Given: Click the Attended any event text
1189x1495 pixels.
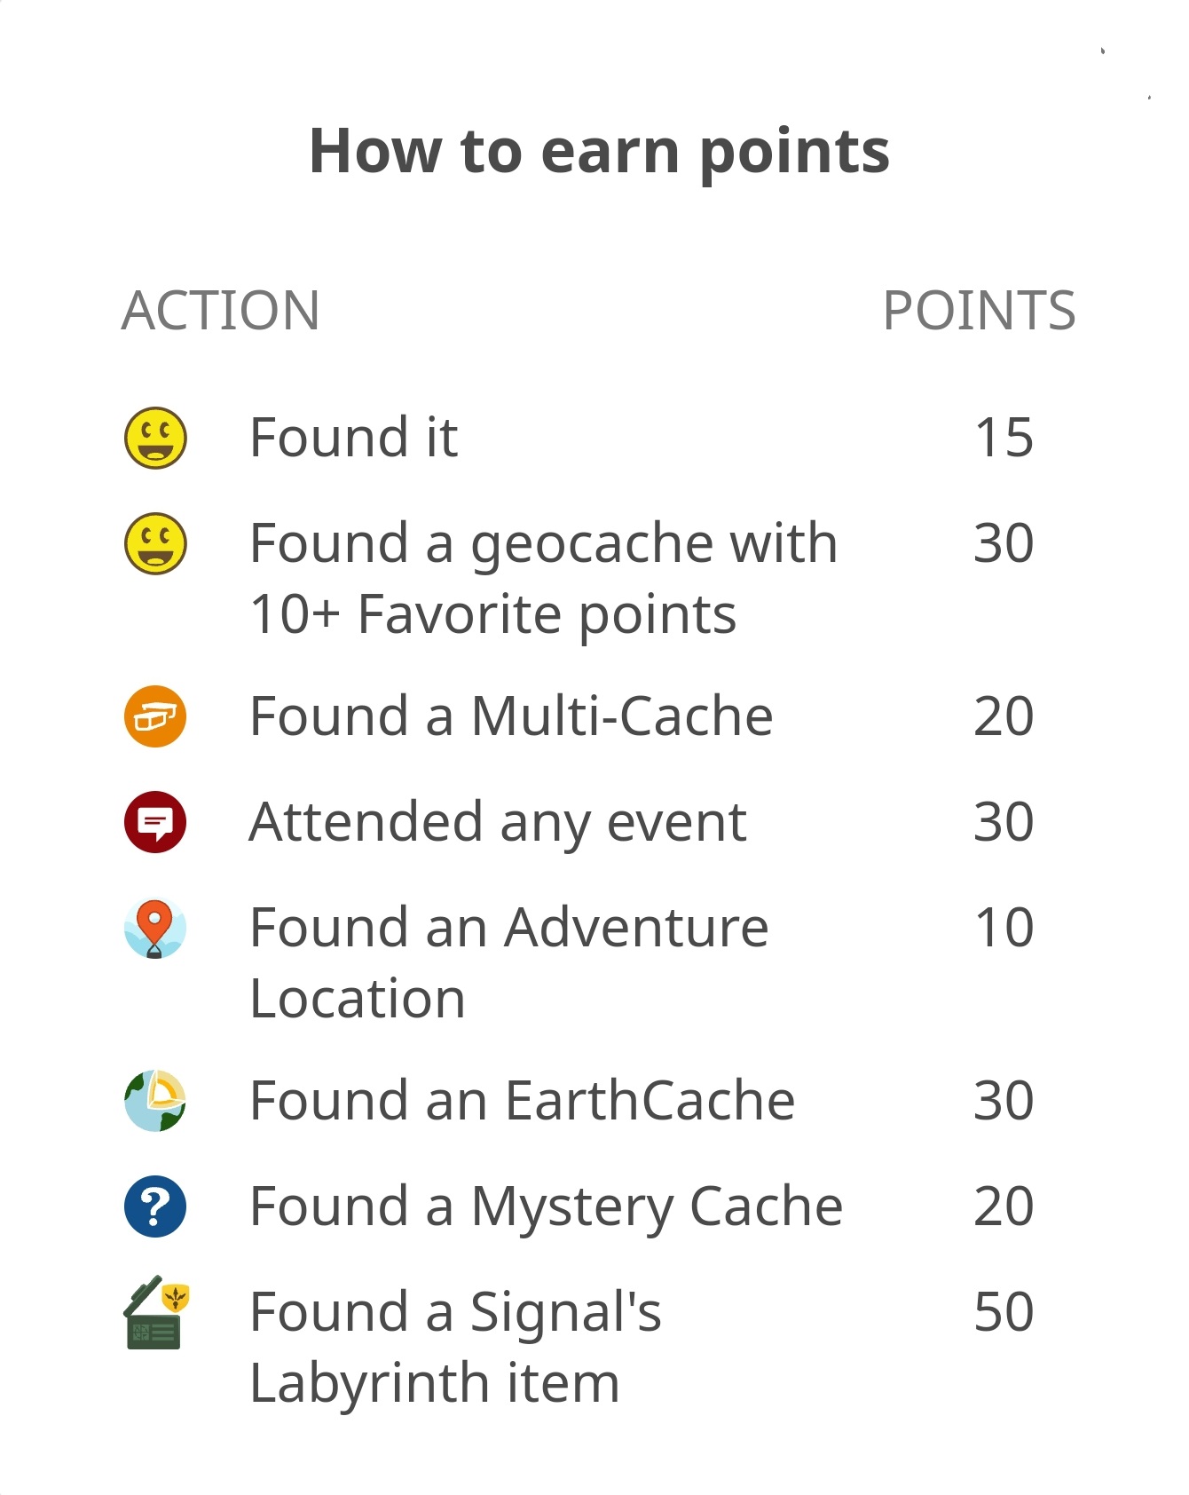Looking at the screenshot, I should point(498,822).
